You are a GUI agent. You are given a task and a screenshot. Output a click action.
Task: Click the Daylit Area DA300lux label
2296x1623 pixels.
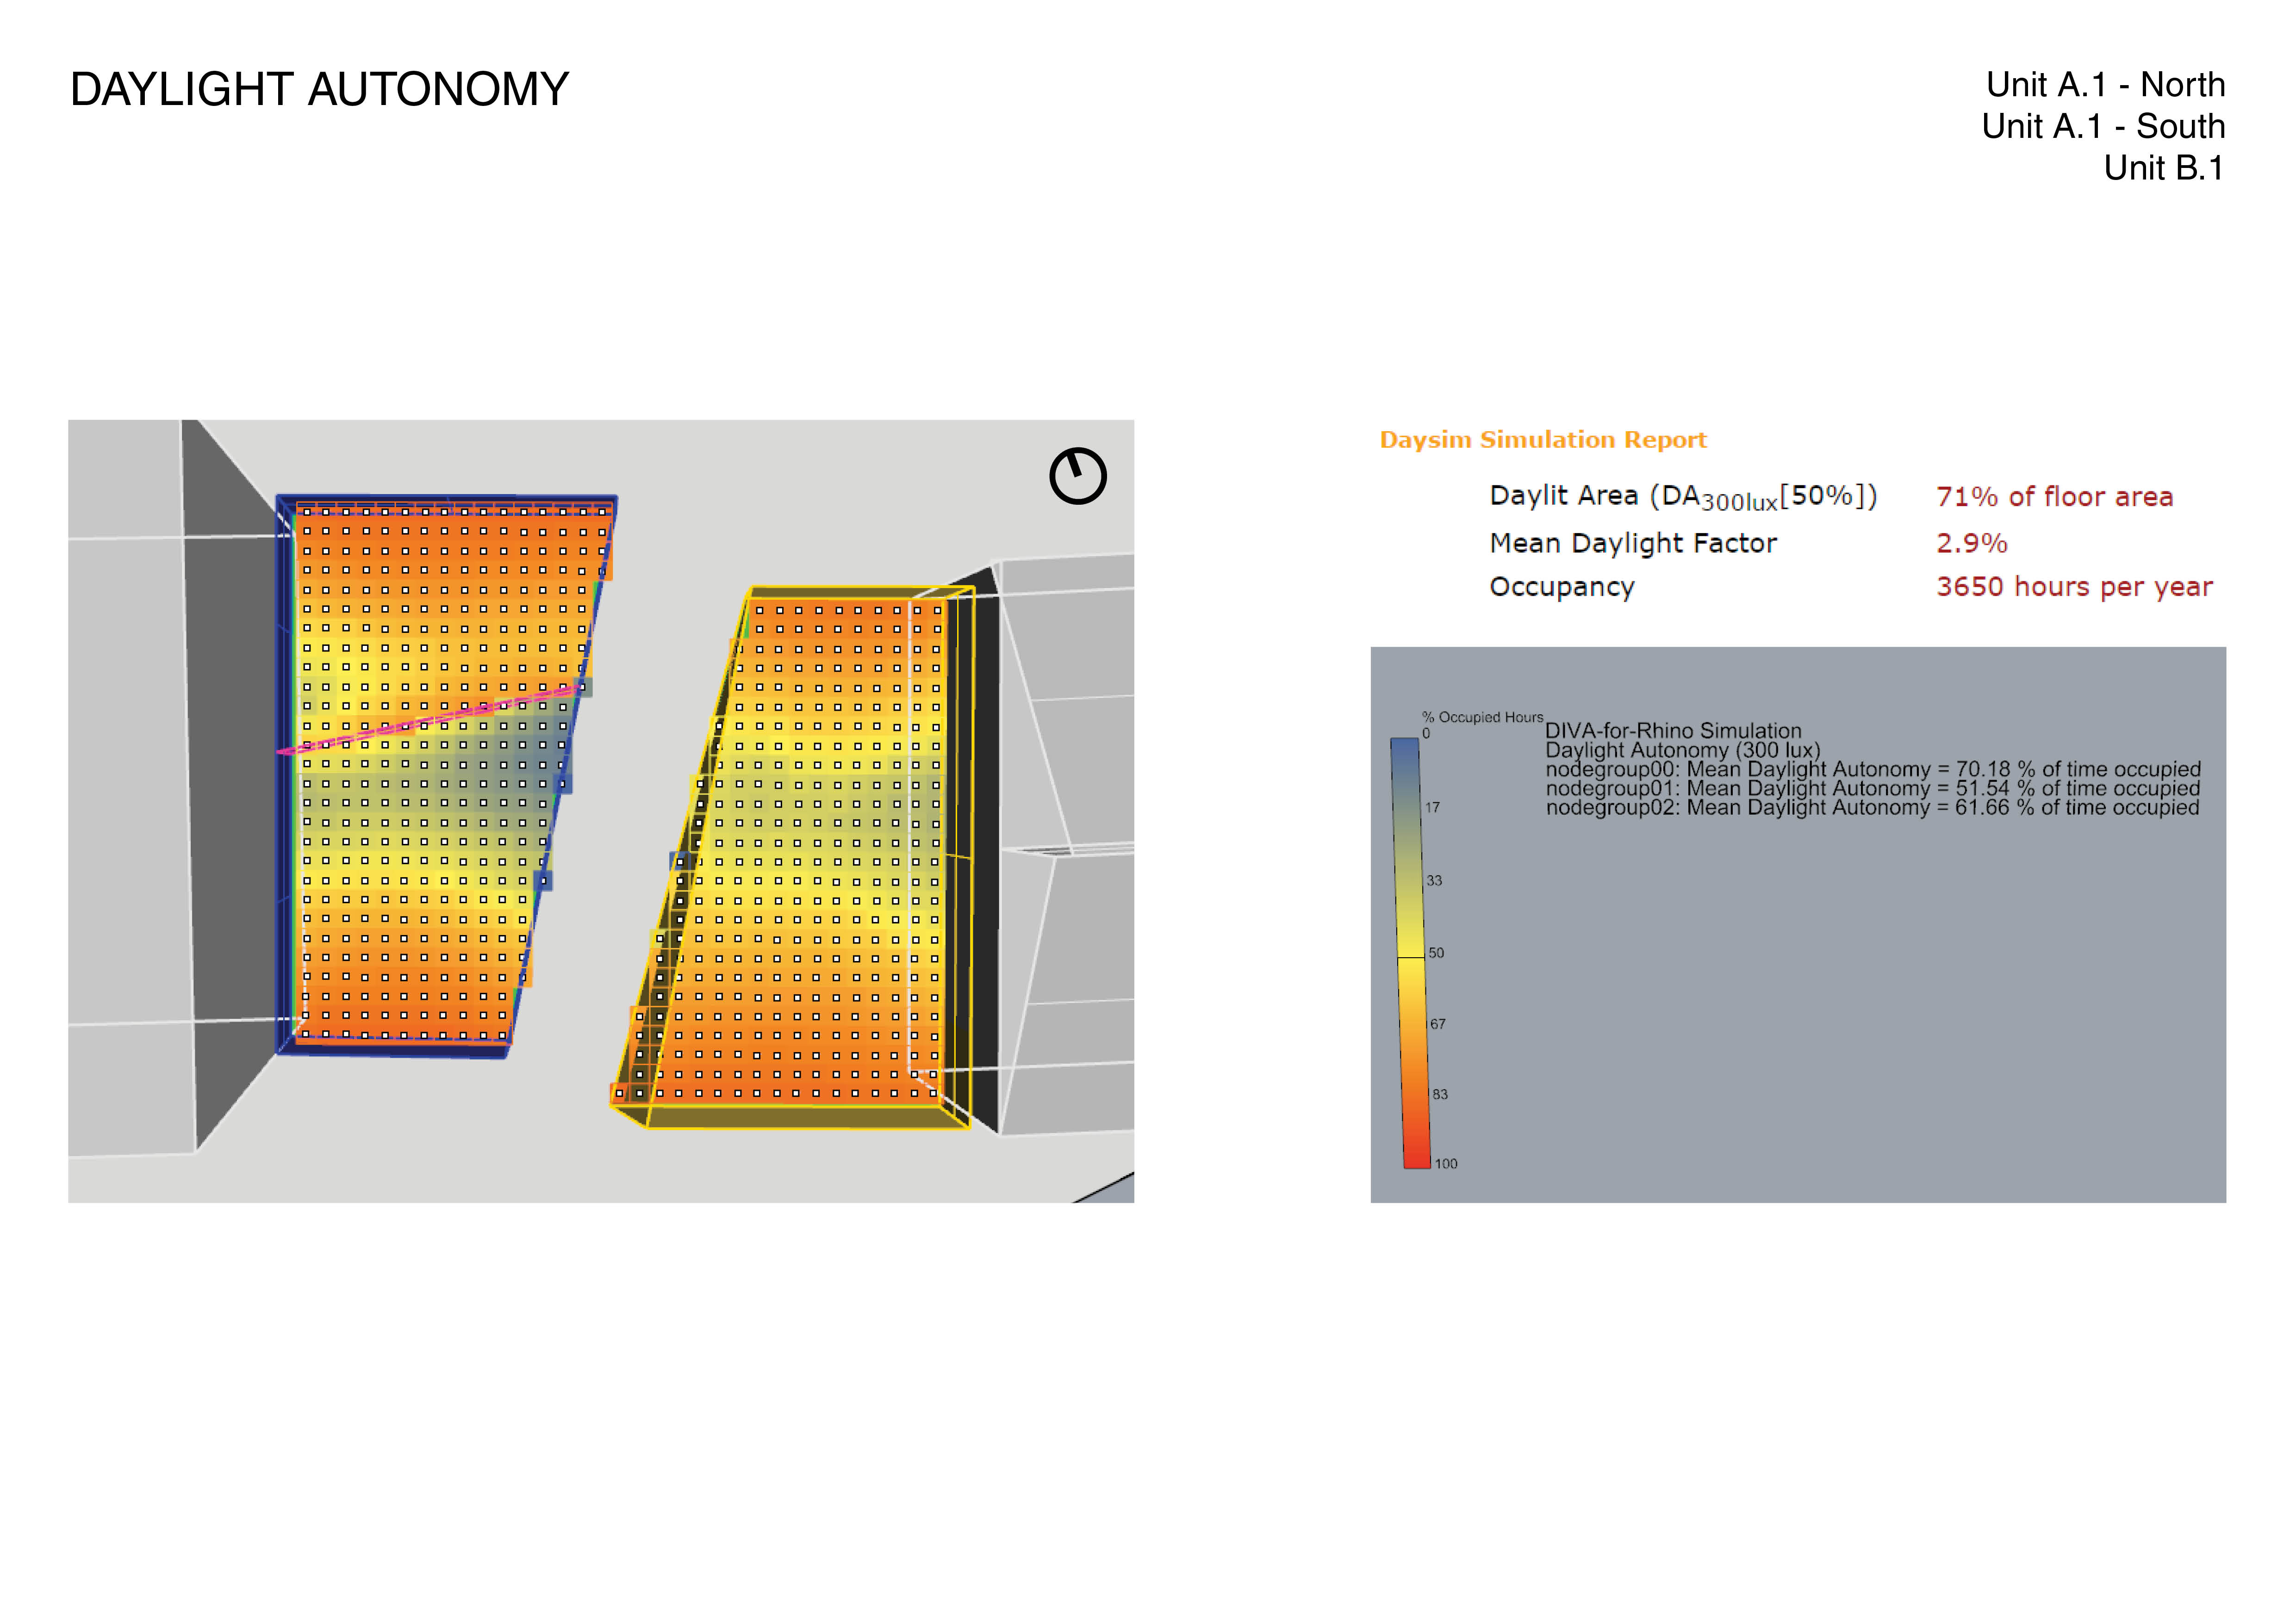tap(1682, 497)
